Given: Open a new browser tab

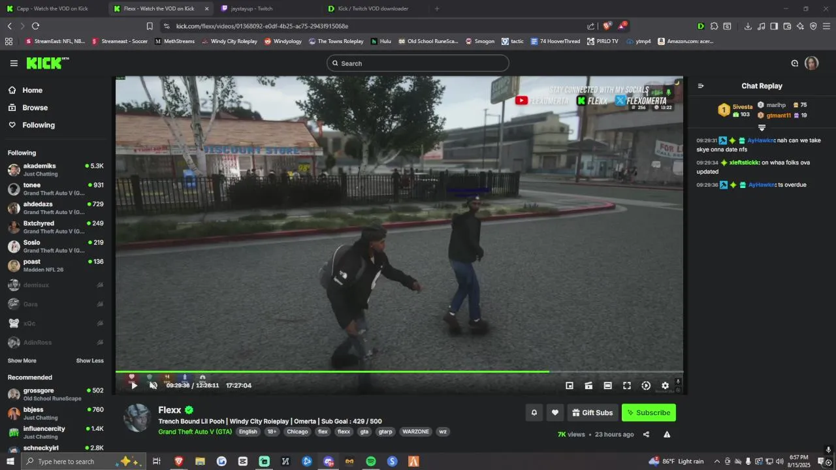Looking at the screenshot, I should (x=437, y=8).
